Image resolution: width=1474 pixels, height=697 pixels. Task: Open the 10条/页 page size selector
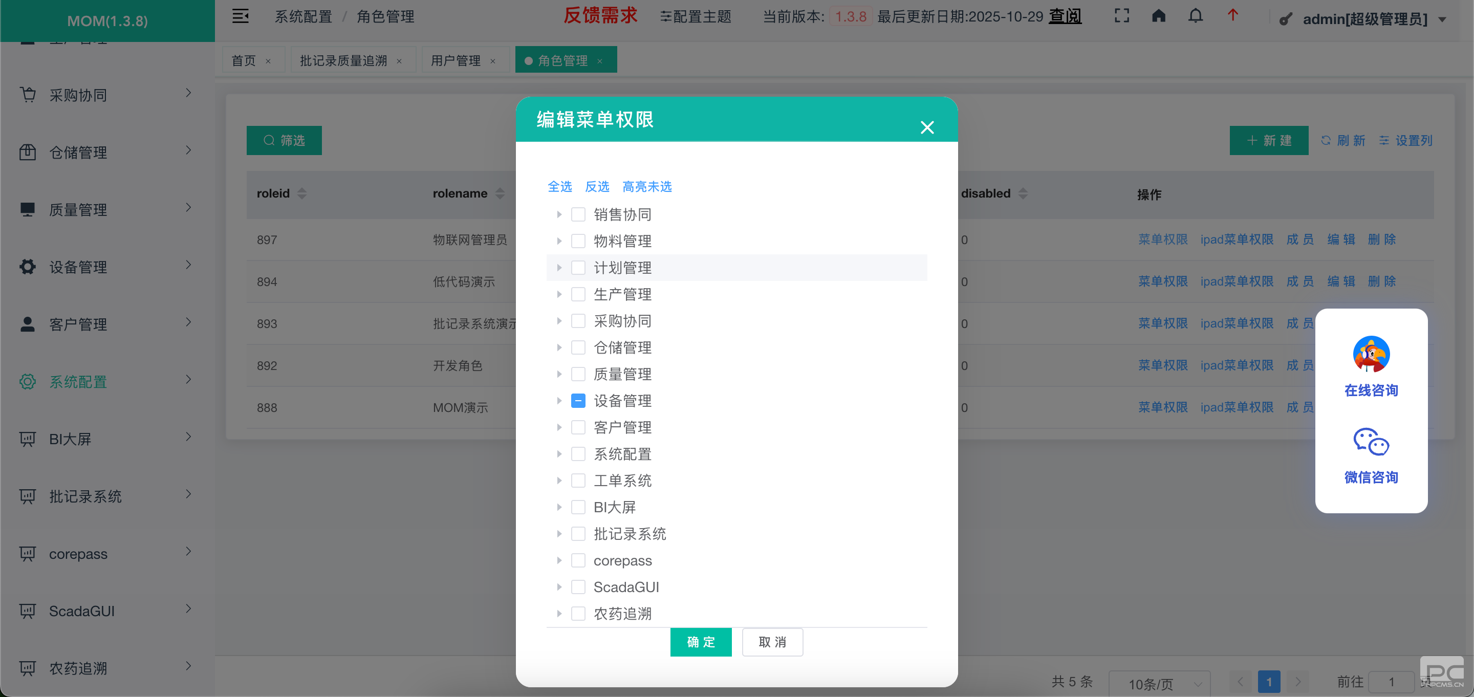(x=1159, y=683)
